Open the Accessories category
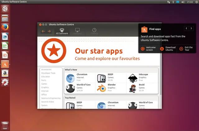199x131 pixels. click(46, 69)
